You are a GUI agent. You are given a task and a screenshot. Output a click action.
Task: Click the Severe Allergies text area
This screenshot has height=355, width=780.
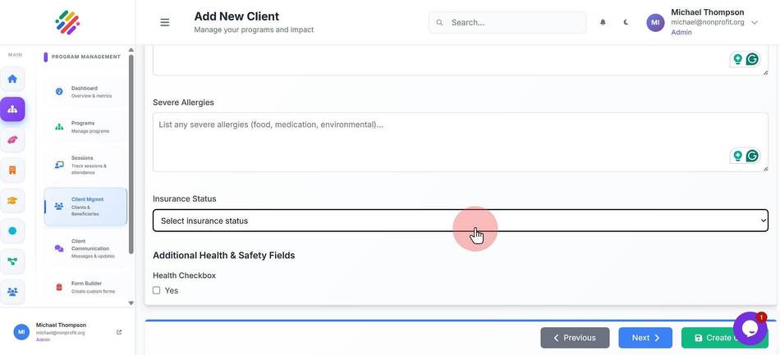coord(460,142)
